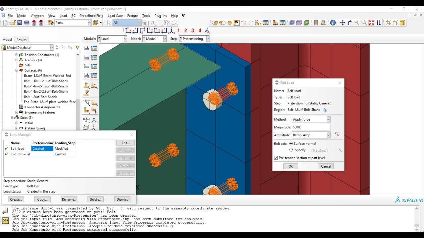
Task: Click Dismiss in Load Manager
Action: 122,199
